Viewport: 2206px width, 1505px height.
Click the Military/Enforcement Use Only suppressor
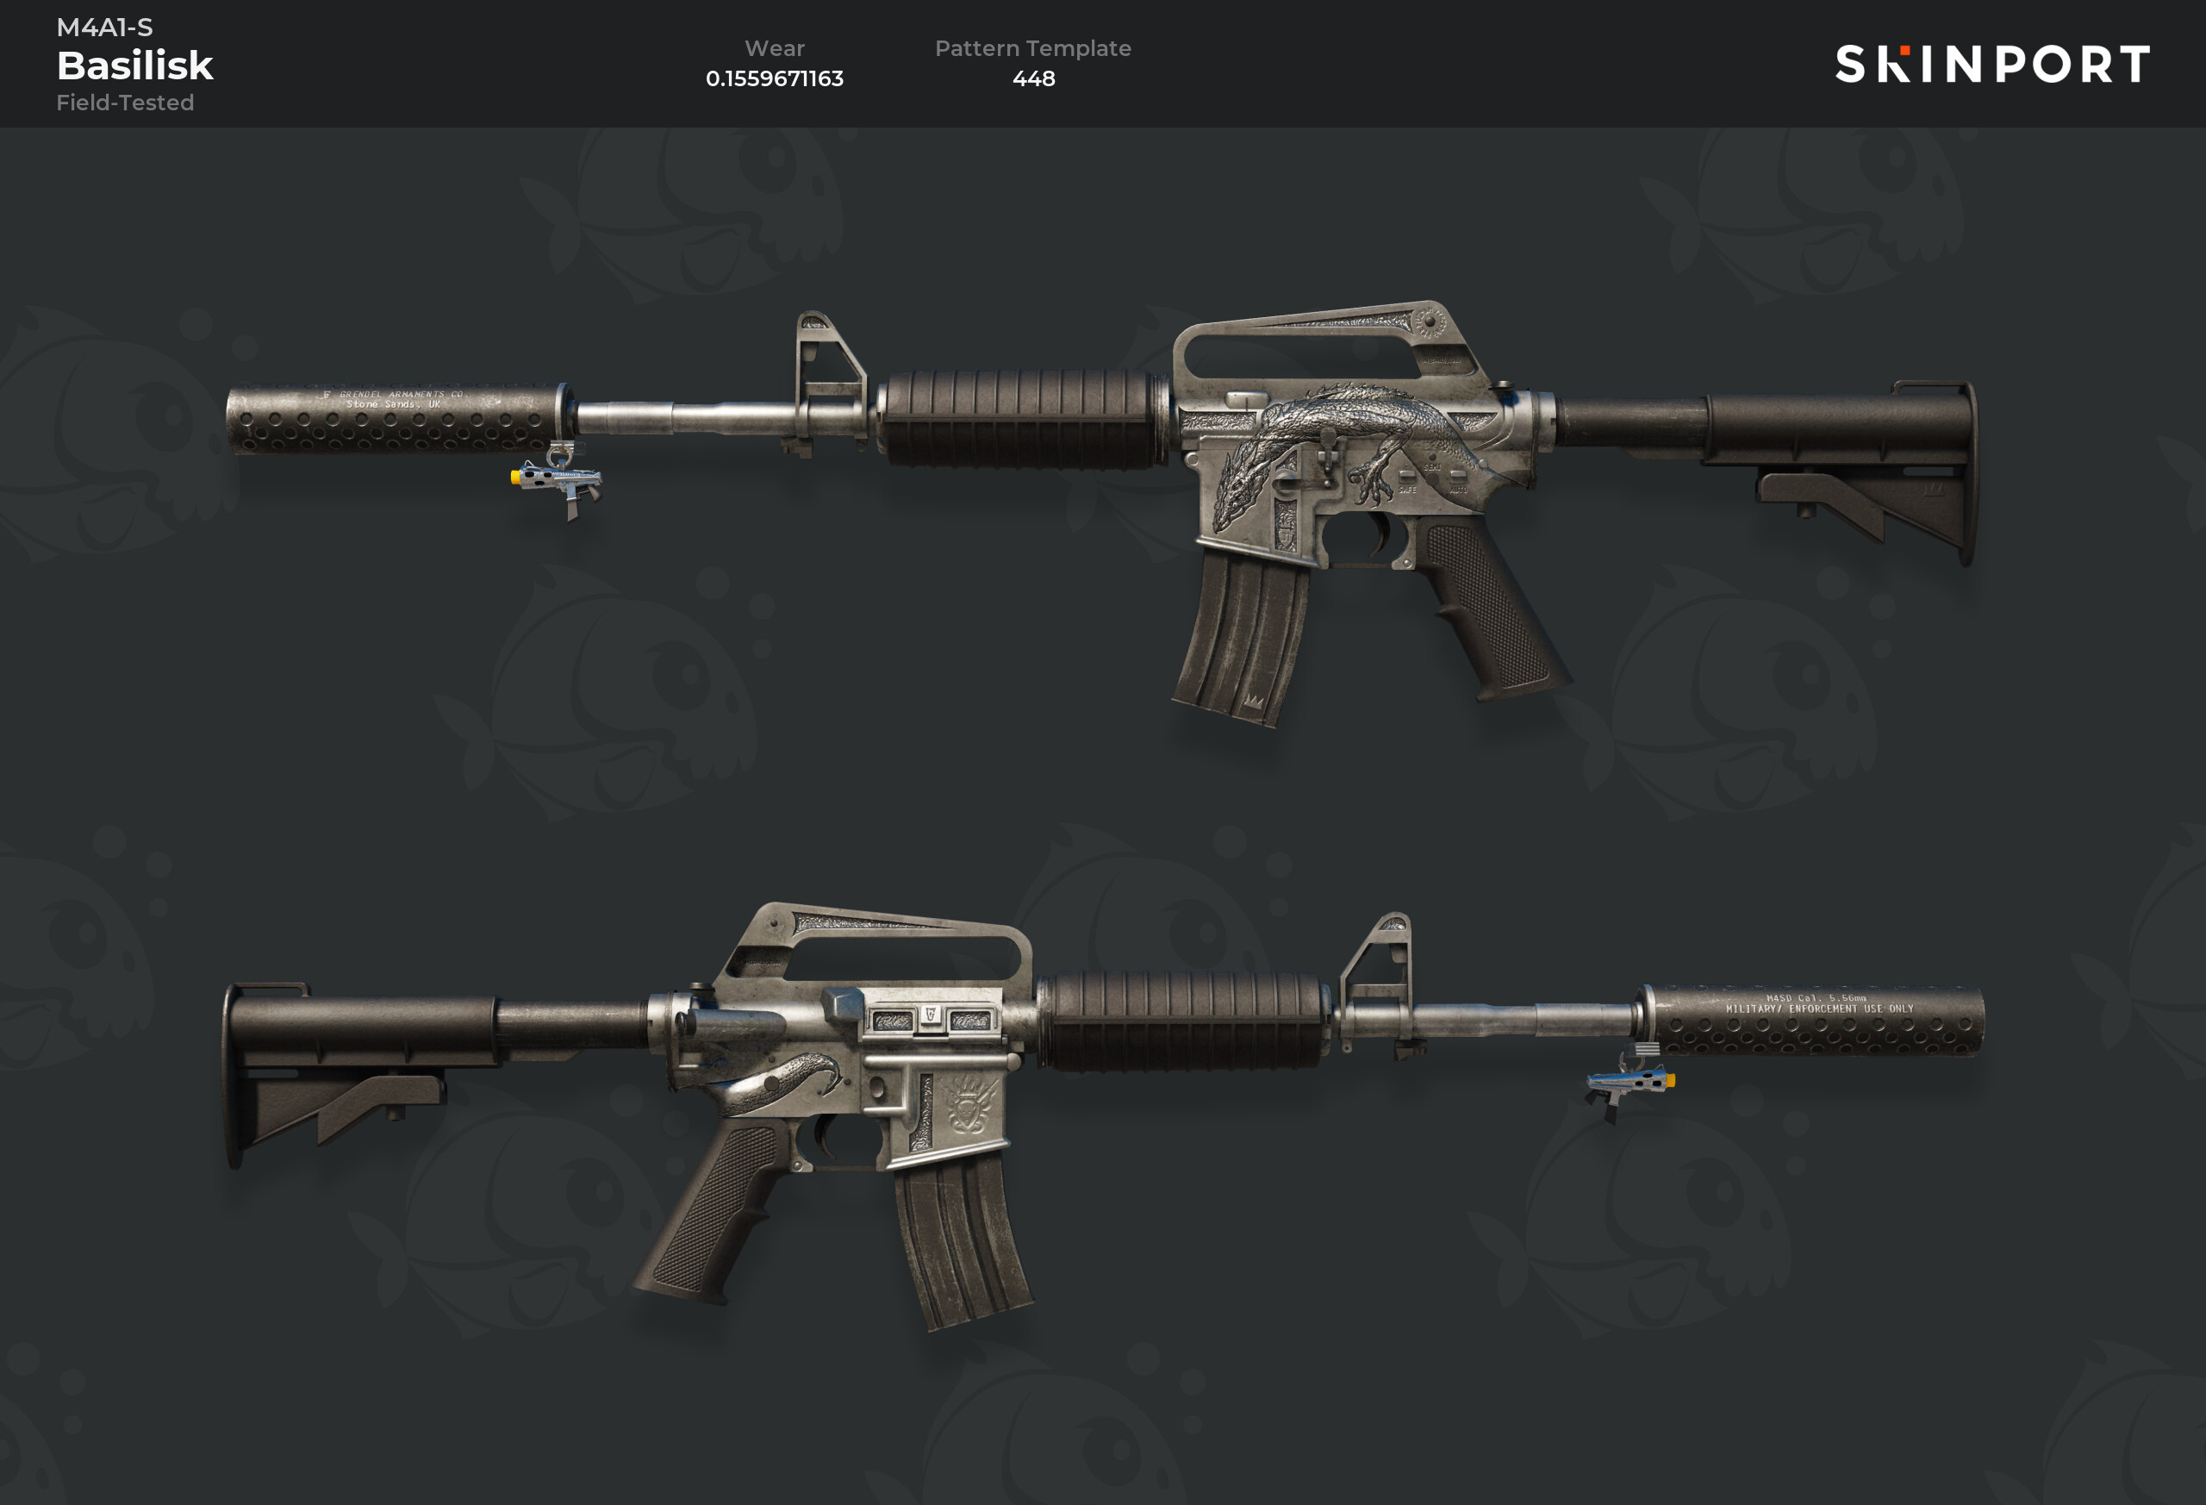pos(1812,1021)
